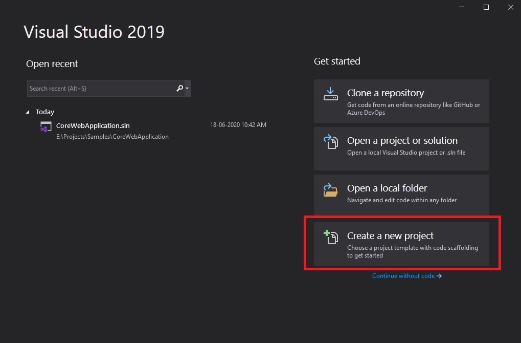Click the E:\Projects\Samples\CoreWebApplication path text
This screenshot has height=343, width=521.
[112, 137]
